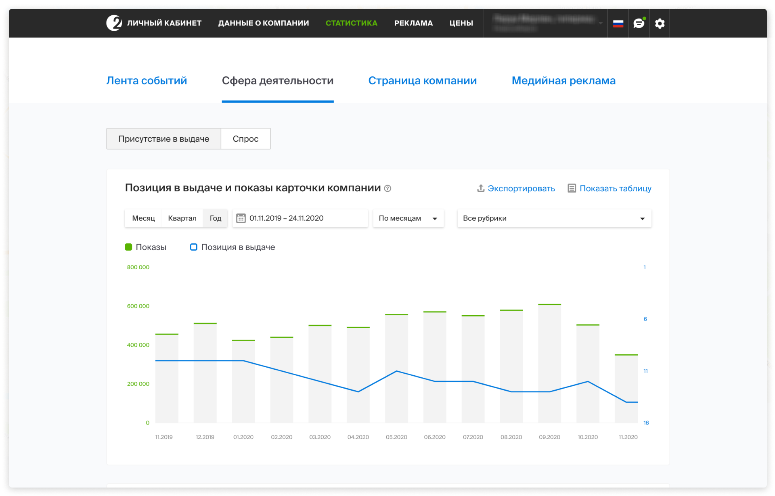Click the 11.2019 bar in chart
Viewport: 775px width, 496px height.
click(167, 378)
